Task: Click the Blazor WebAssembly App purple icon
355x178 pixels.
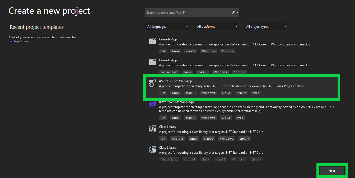Action: [x=153, y=104]
